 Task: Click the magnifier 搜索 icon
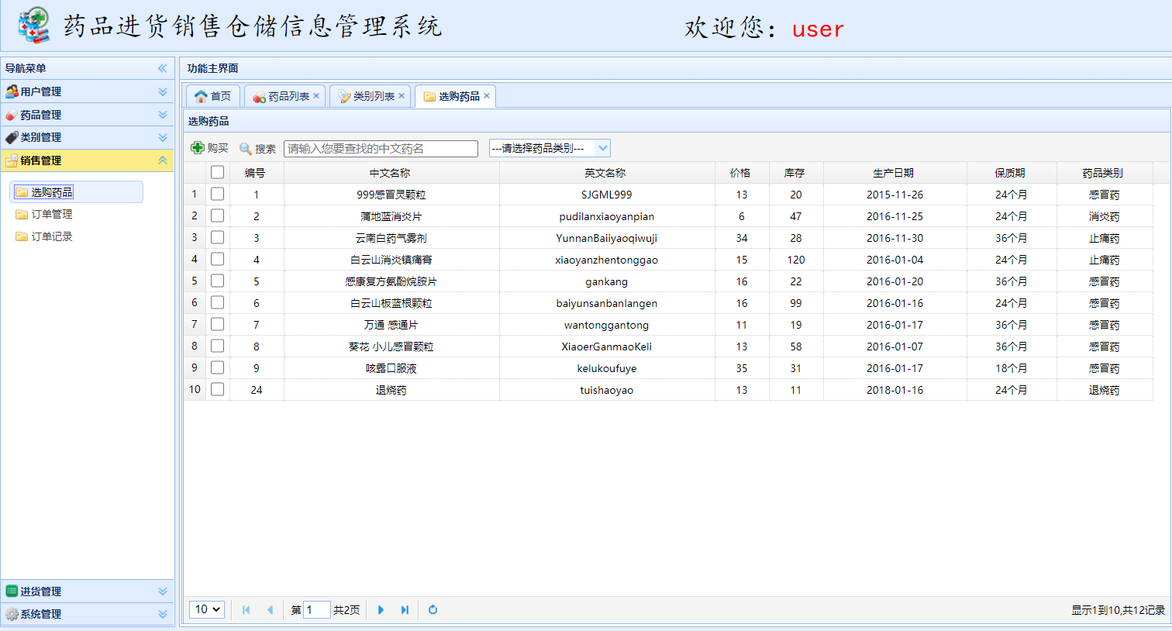pos(246,147)
